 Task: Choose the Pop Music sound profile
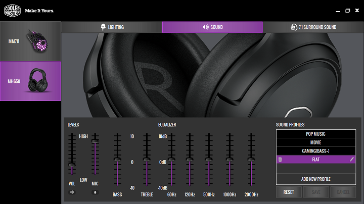point(315,134)
